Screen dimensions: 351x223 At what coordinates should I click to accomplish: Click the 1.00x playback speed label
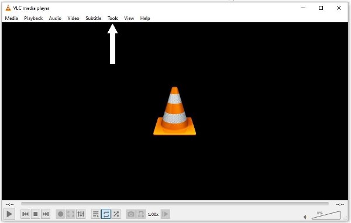[x=153, y=214]
